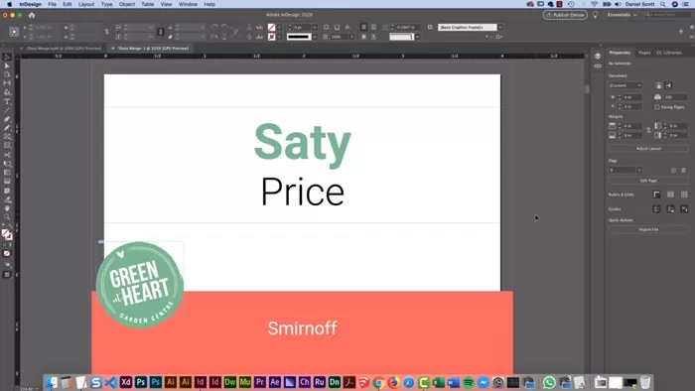
Task: Open Spotify from the Dock
Action: click(x=468, y=382)
